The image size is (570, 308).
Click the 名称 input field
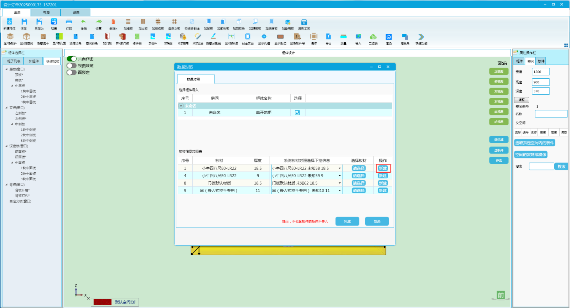(x=551, y=114)
